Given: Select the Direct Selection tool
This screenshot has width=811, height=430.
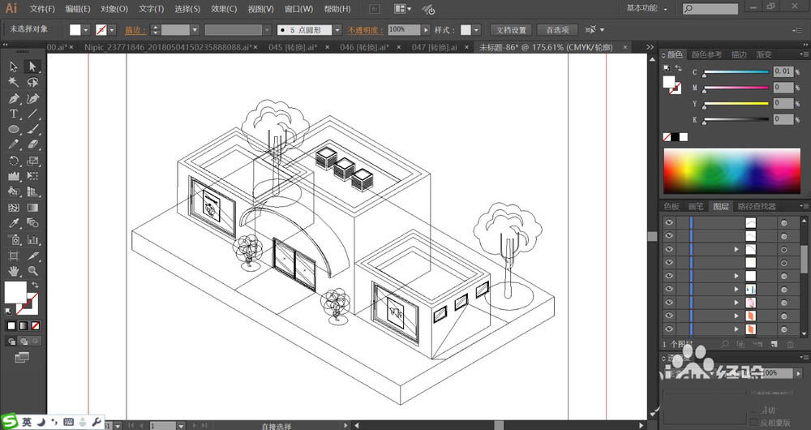Looking at the screenshot, I should [x=32, y=67].
